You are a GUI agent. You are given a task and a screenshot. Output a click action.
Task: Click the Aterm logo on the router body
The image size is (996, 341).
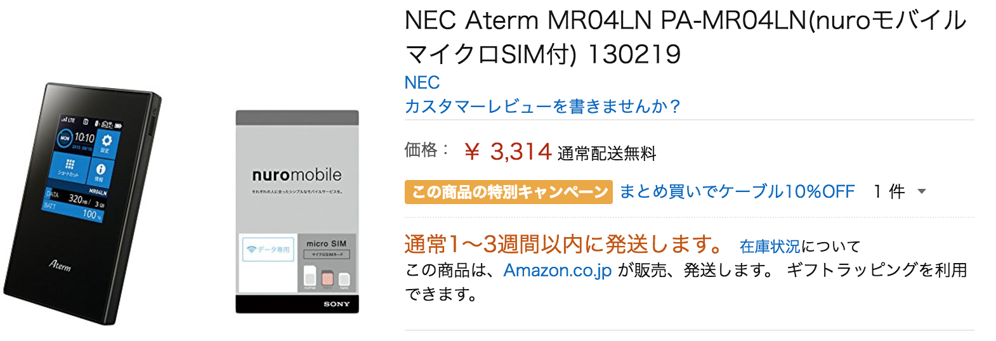[61, 265]
